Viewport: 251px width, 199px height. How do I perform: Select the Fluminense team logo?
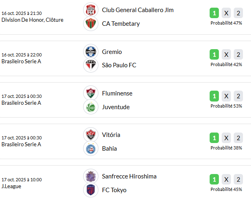(x=91, y=93)
